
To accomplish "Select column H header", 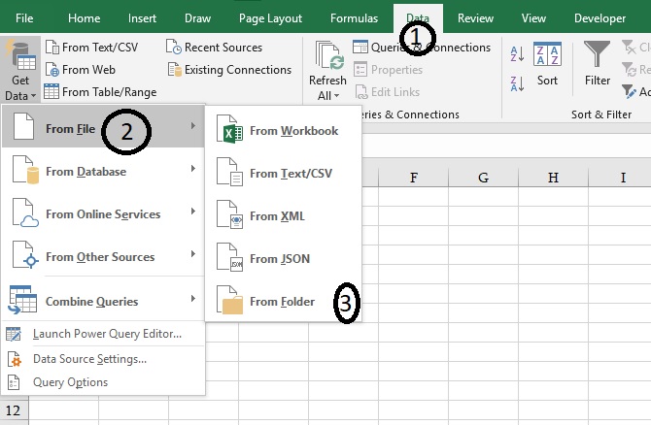I will (553, 178).
